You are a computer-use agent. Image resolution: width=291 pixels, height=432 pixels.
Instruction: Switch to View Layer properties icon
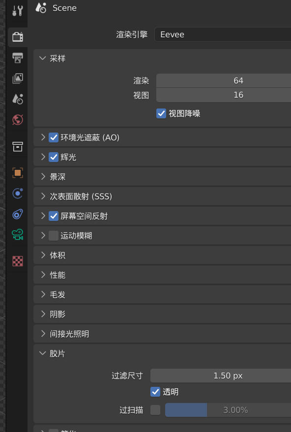click(x=18, y=79)
